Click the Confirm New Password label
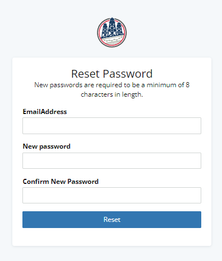Screen dimensions: 222x261 click(61, 182)
